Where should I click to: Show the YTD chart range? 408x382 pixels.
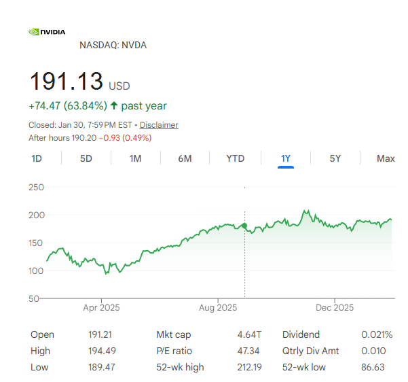pos(236,158)
